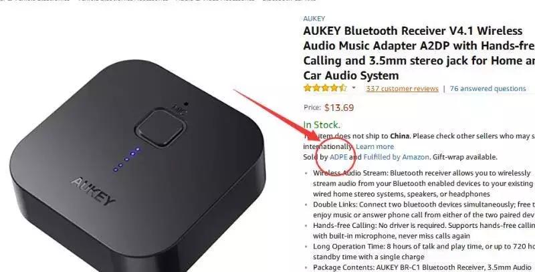
Task: Click the Package Contents bullet text
Action: 422,267
